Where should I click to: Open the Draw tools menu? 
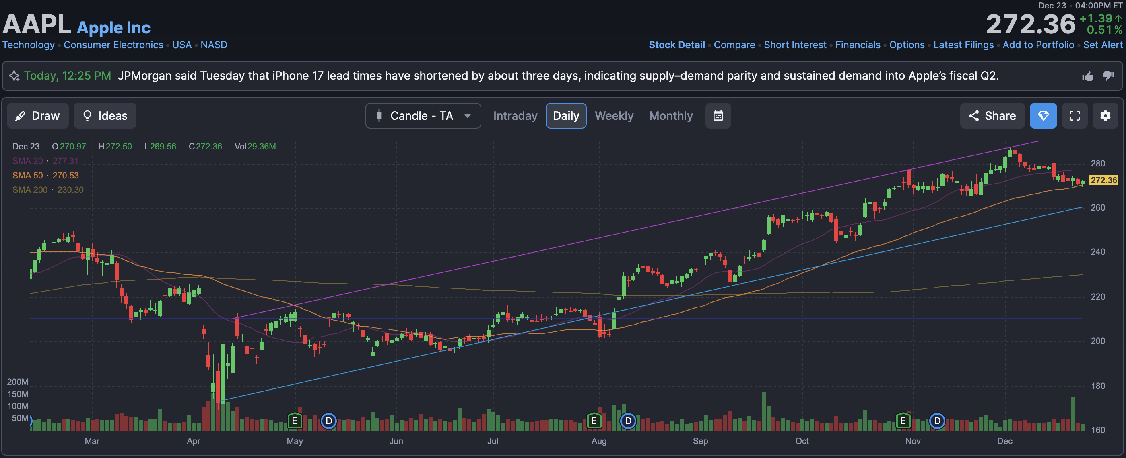(37, 116)
